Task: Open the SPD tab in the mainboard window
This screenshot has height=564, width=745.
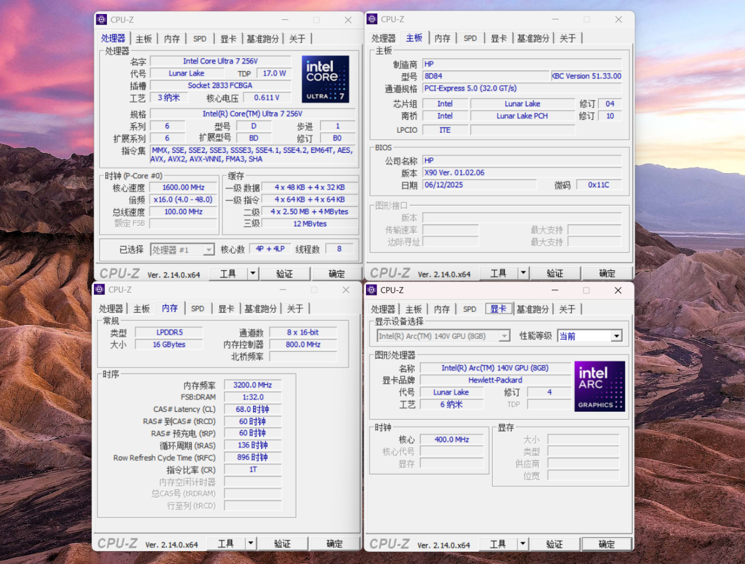Action: (x=470, y=39)
